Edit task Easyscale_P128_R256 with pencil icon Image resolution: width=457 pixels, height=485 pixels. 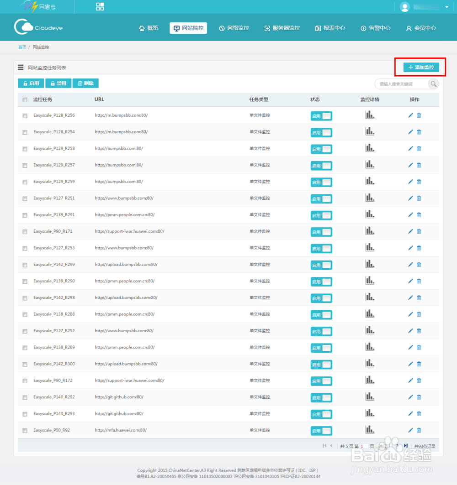click(x=410, y=115)
